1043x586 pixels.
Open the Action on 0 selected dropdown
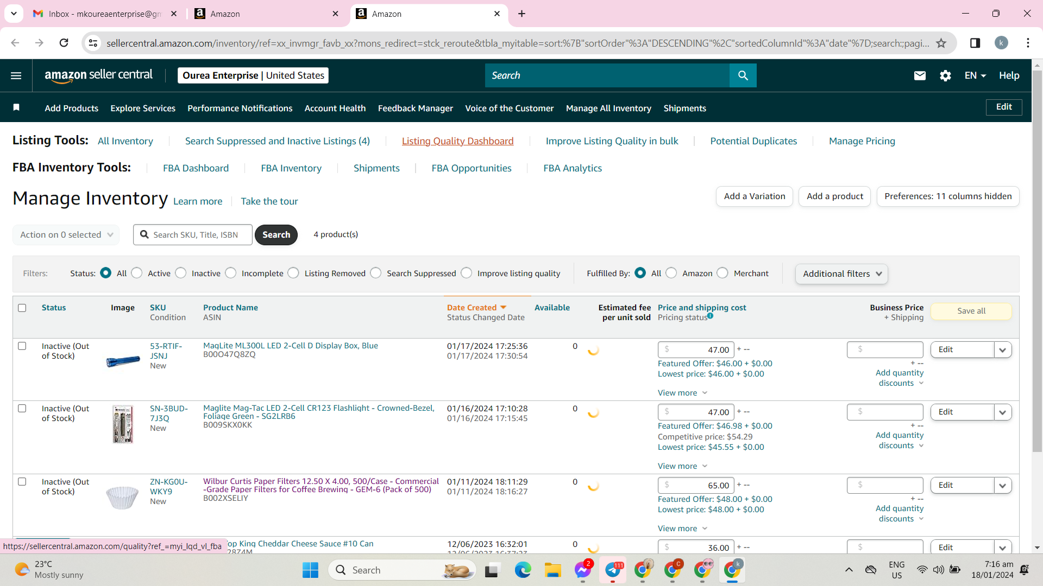point(66,234)
